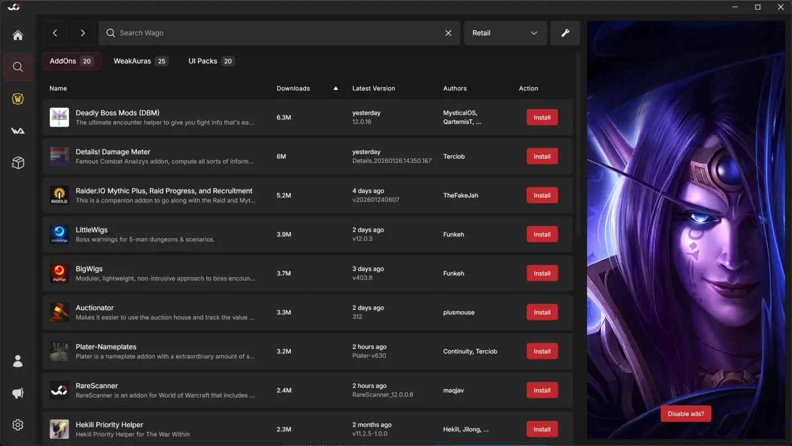The width and height of the screenshot is (792, 446).
Task: Open the wrench settings tool next to Retail
Action: click(565, 33)
